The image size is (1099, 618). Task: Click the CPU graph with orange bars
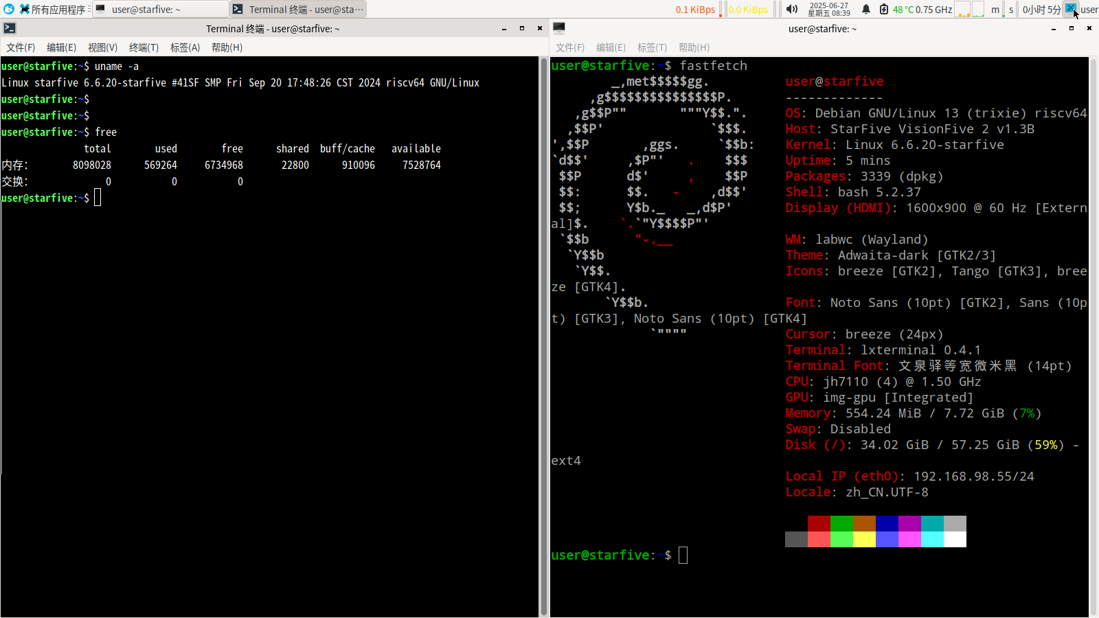point(963,10)
